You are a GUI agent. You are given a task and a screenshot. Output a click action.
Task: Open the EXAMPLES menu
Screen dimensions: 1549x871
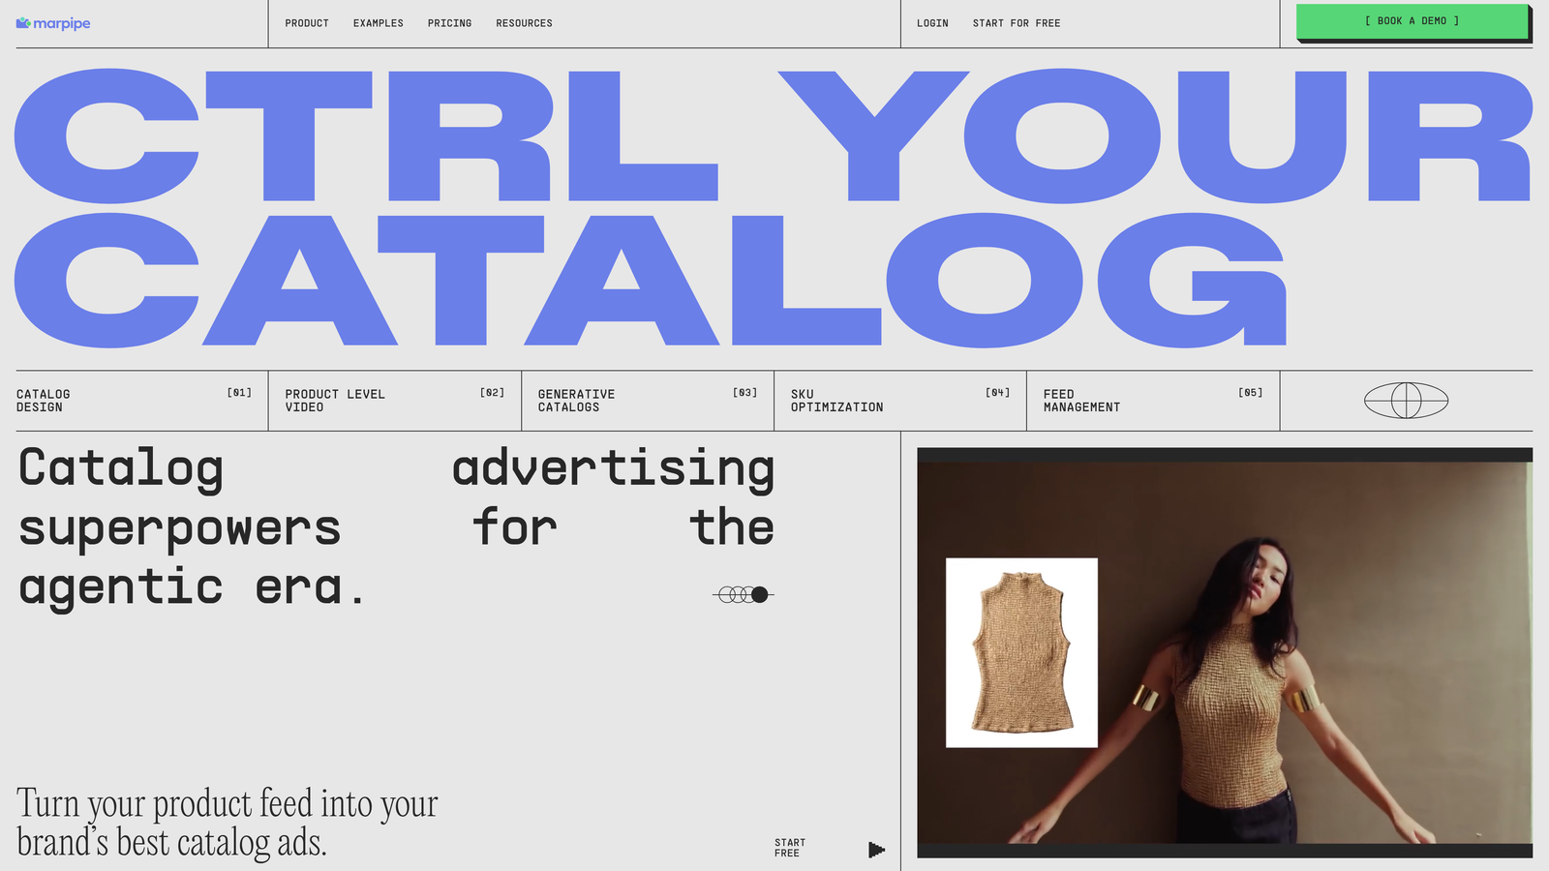tap(379, 23)
